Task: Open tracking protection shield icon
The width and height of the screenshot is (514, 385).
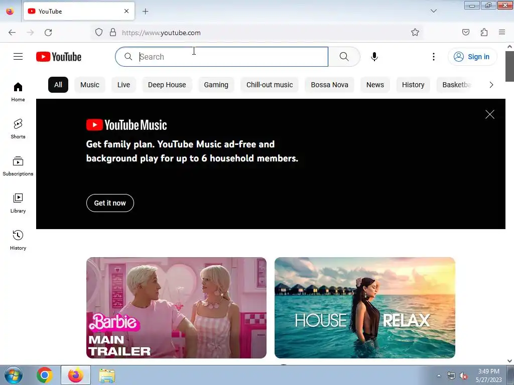Action: [x=99, y=33]
